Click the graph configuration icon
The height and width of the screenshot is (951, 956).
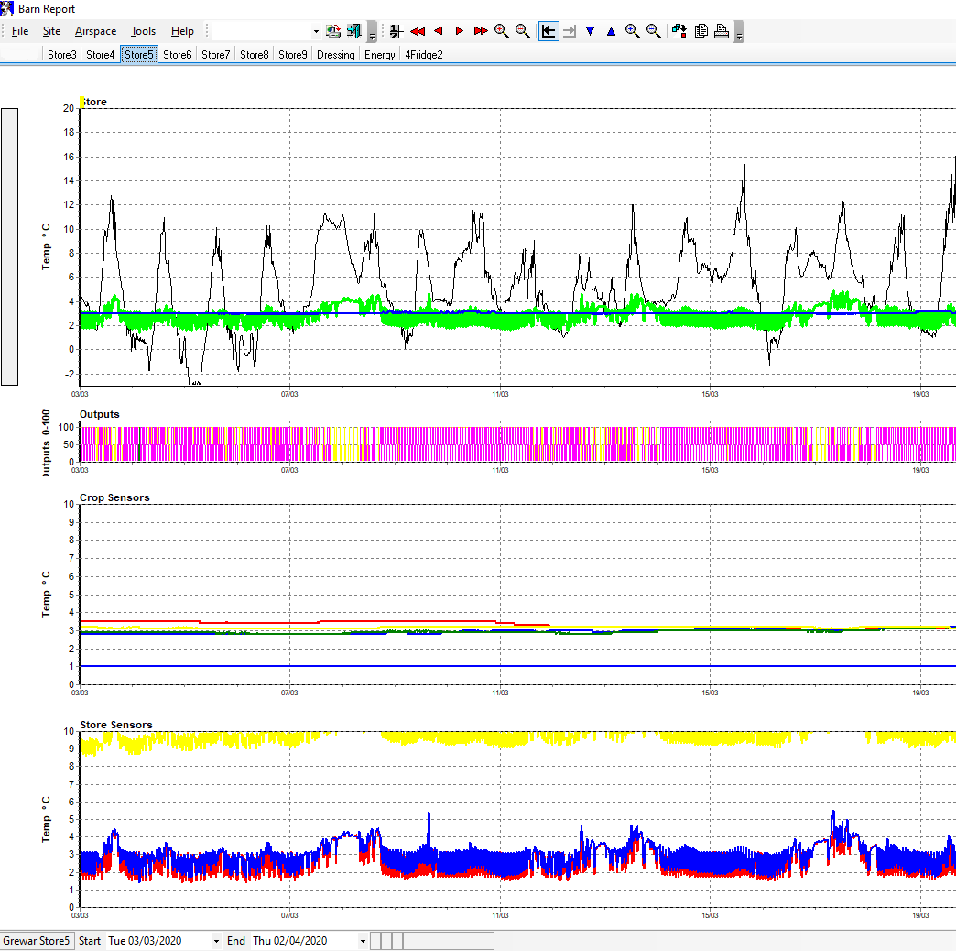679,31
